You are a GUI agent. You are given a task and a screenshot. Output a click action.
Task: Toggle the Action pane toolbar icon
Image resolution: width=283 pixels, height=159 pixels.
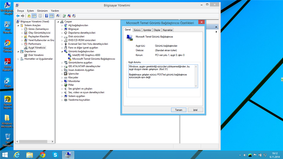click(51, 16)
